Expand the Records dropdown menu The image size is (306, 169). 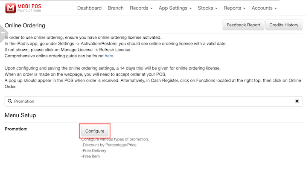(141, 8)
